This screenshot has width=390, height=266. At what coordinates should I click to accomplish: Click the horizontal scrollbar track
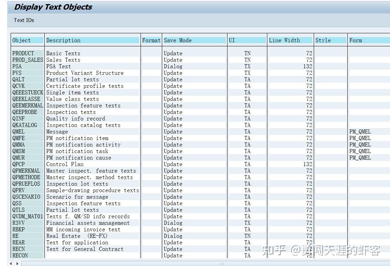click(x=206, y=264)
